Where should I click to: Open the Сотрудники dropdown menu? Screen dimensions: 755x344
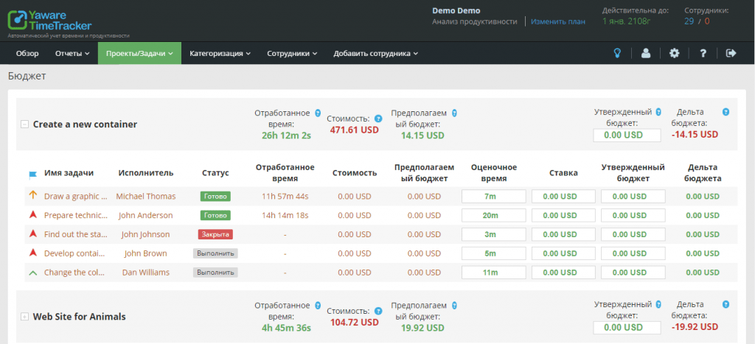click(292, 53)
